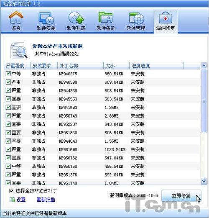Open the 首页 home icon
The width and height of the screenshot is (209, 218).
coord(16,18)
